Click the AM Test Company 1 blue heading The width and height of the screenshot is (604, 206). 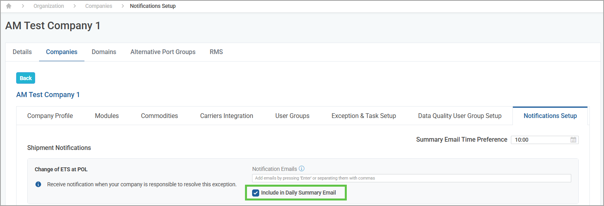[x=48, y=95]
